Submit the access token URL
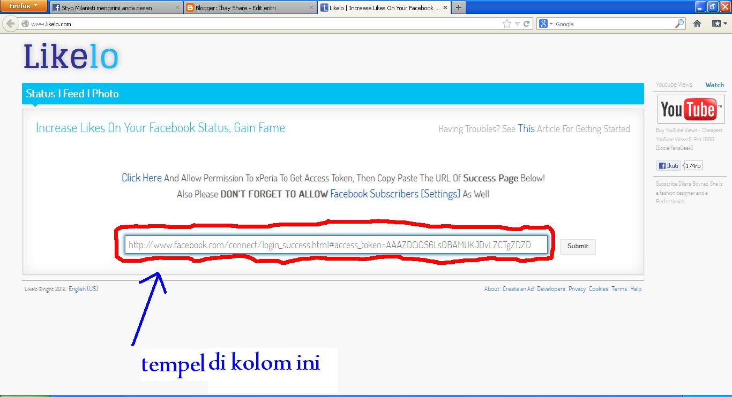 point(578,246)
